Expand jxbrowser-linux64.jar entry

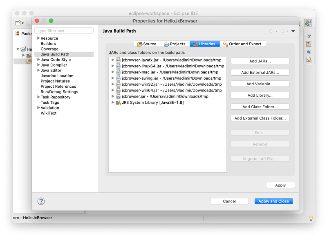pos(113,66)
